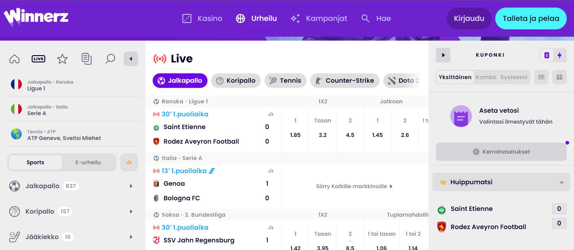Open the LIVE events icon in sidebar
574x250 pixels.
(x=38, y=59)
